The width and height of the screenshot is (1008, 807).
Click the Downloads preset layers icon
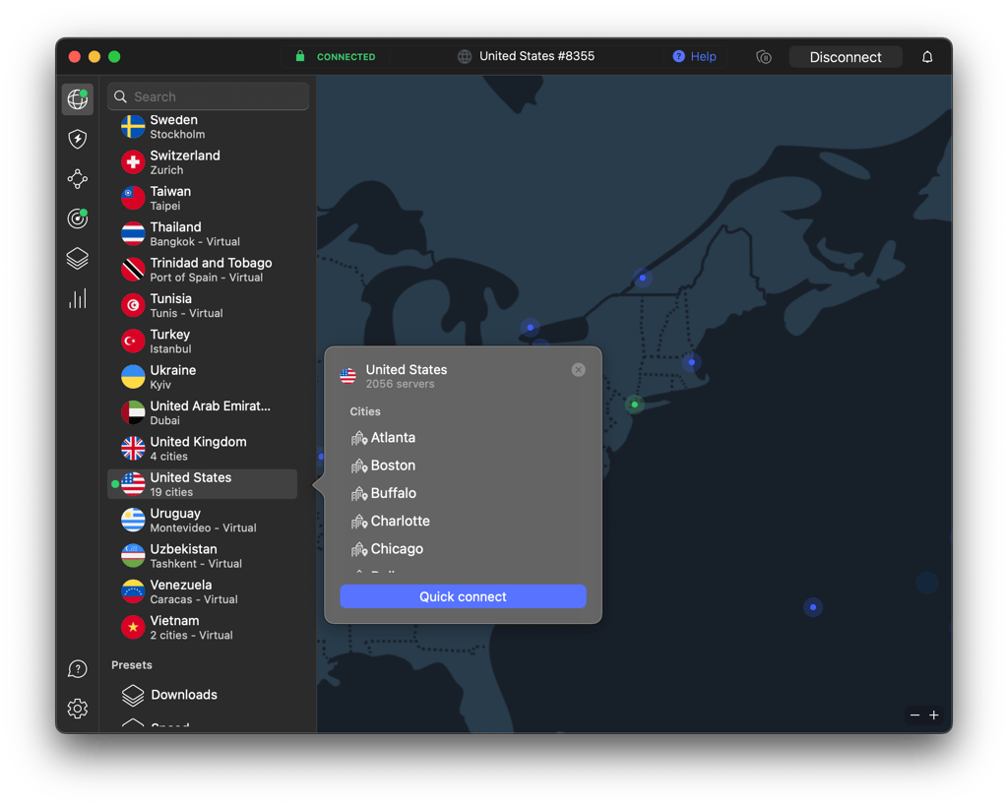(x=133, y=695)
